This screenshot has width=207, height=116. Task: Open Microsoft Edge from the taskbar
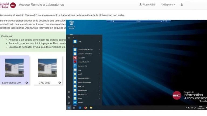[x=80, y=108]
